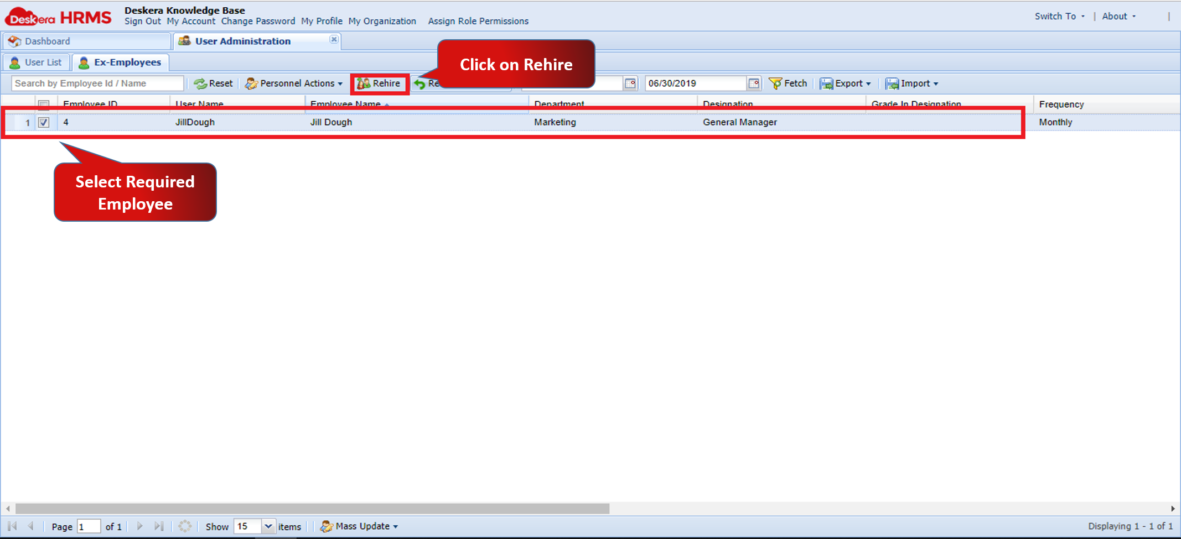Open calendar picker for the start date field

630,83
